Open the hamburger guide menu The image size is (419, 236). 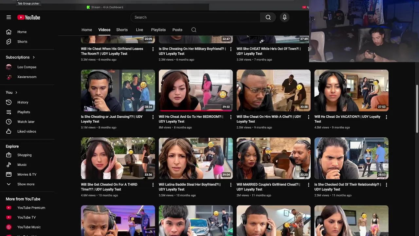tap(9, 17)
